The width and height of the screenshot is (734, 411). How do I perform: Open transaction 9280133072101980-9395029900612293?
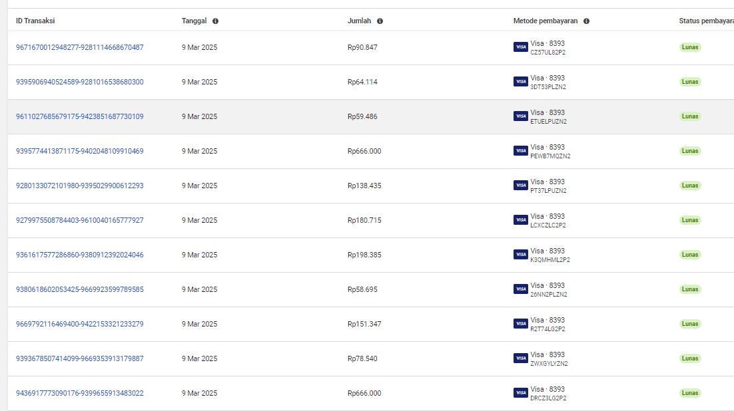pyautogui.click(x=79, y=186)
